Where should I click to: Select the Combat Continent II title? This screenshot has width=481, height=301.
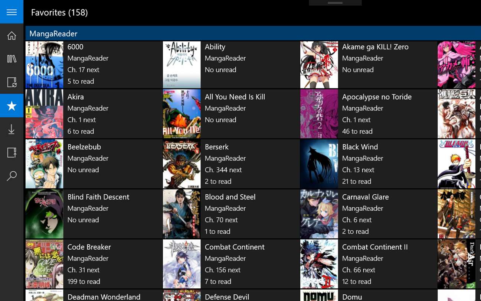[375, 247]
